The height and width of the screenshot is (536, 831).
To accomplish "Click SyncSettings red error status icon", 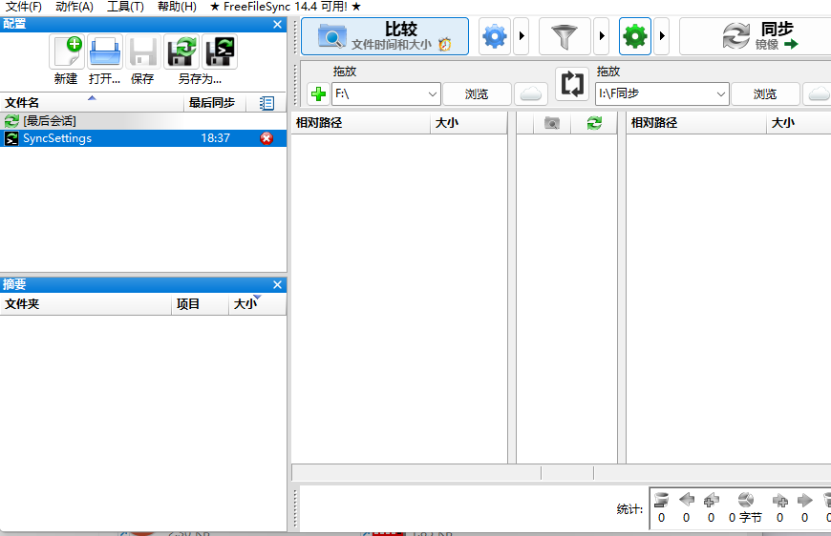I will (266, 138).
